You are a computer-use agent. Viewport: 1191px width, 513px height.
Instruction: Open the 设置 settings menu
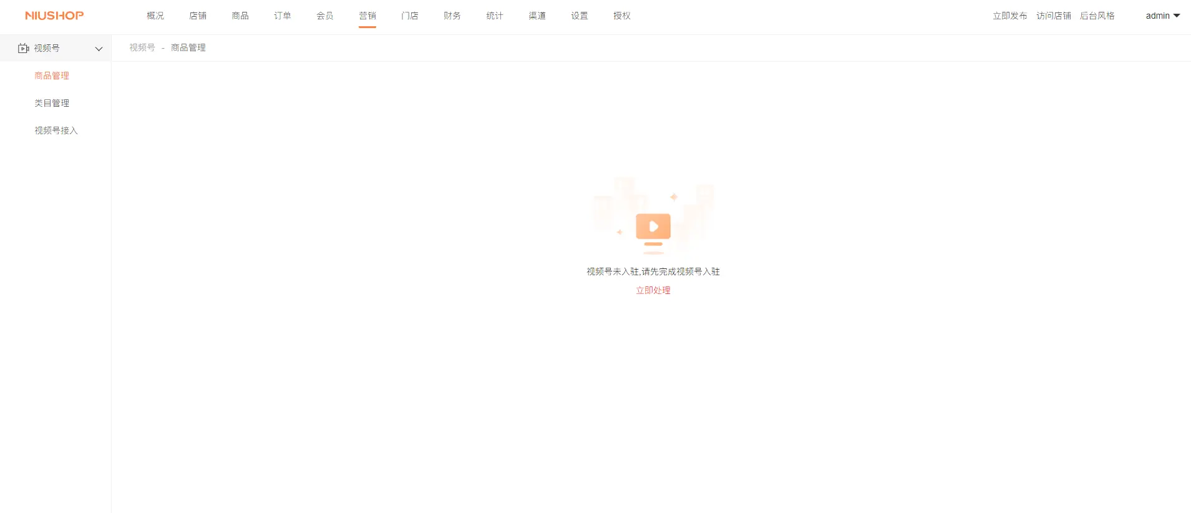(580, 16)
